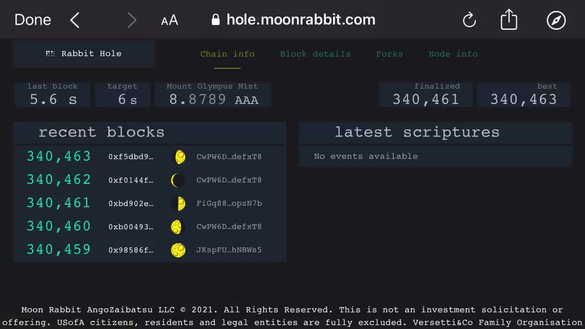Click hash 0x98586f…
The image size is (585, 329).
tap(131, 250)
